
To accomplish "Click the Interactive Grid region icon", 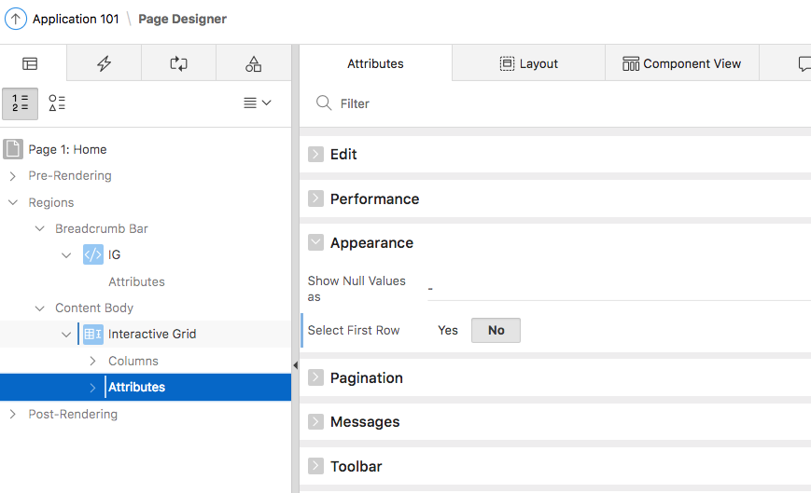I will click(x=93, y=334).
